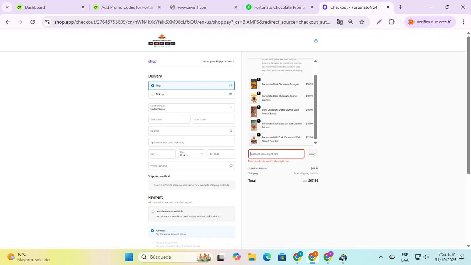Click the City field

(x=162, y=154)
